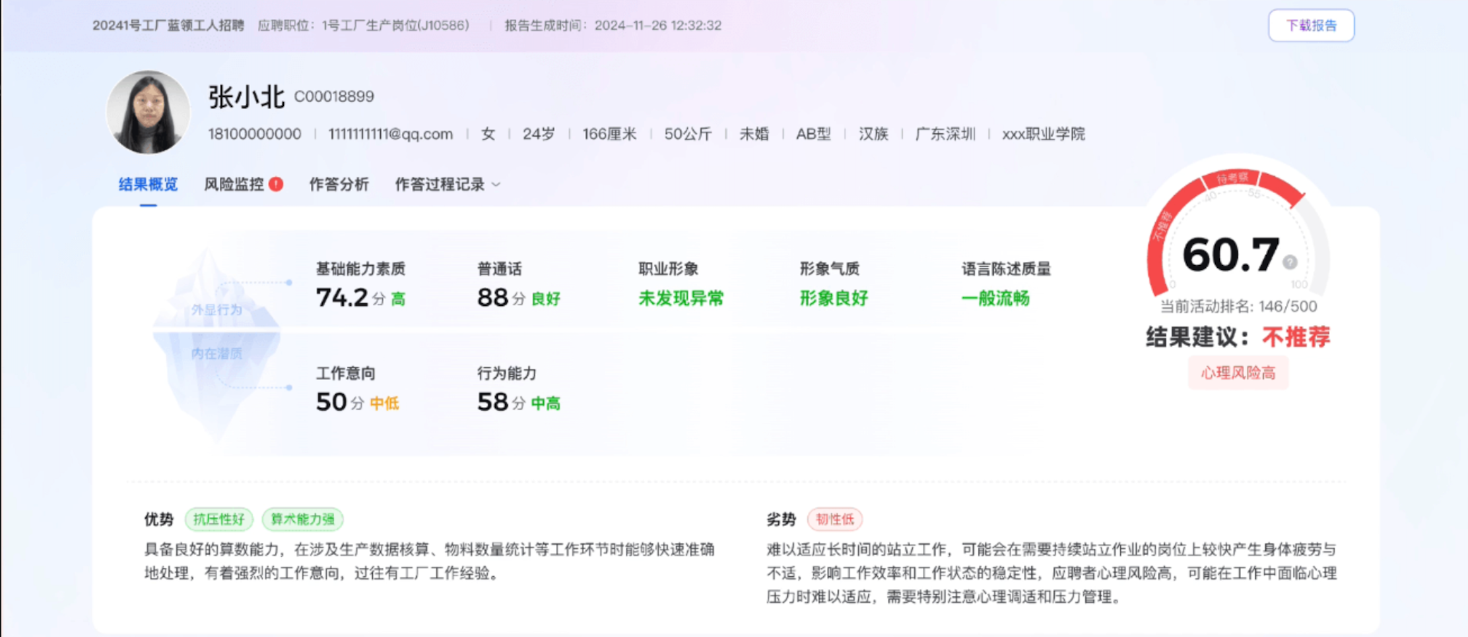Click the 166厘米 height value
Viewport: 1468px width, 637px height.
point(609,134)
